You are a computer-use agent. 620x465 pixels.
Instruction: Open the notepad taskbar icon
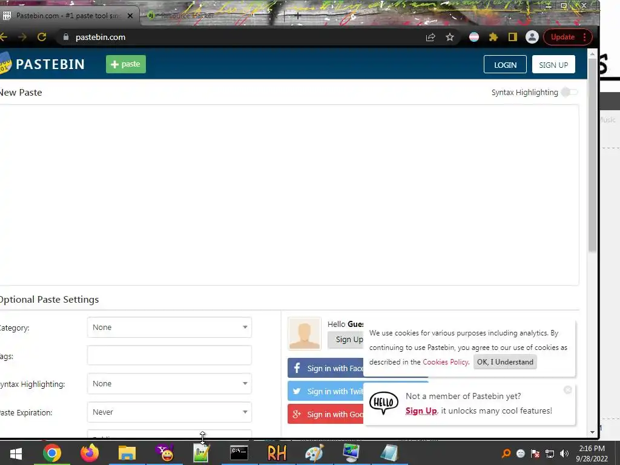tap(389, 453)
